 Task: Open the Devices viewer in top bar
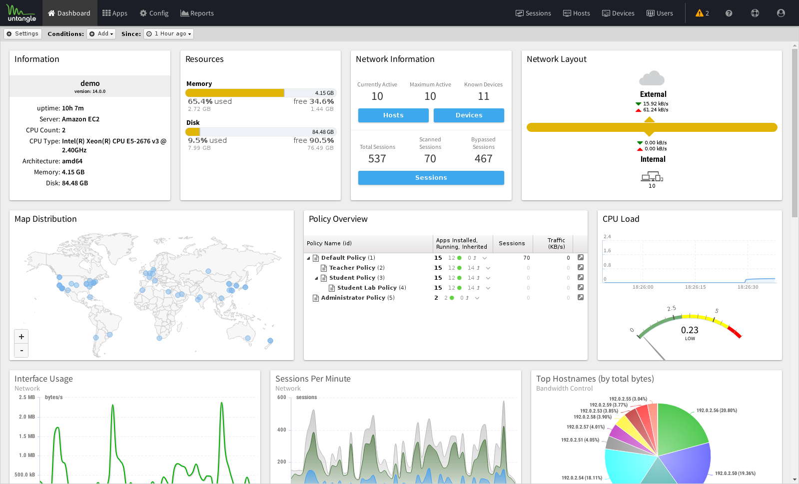click(618, 13)
